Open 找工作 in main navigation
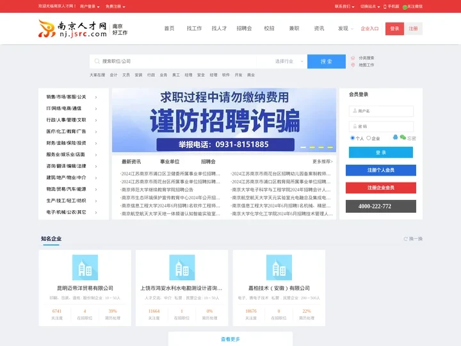Image resolution: width=461 pixels, height=346 pixels. click(194, 29)
